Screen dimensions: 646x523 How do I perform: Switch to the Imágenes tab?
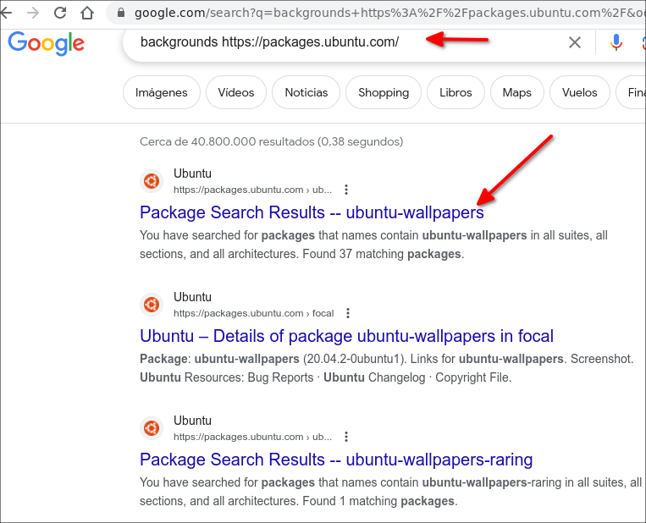tap(162, 92)
